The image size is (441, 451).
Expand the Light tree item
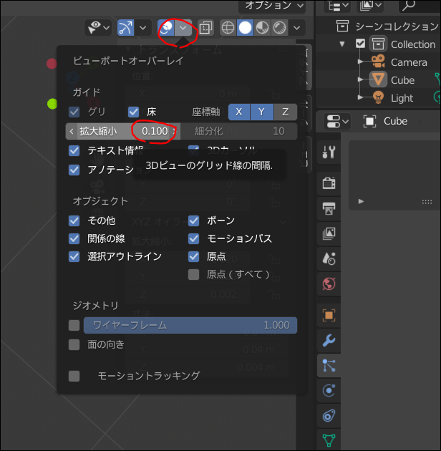point(360,97)
